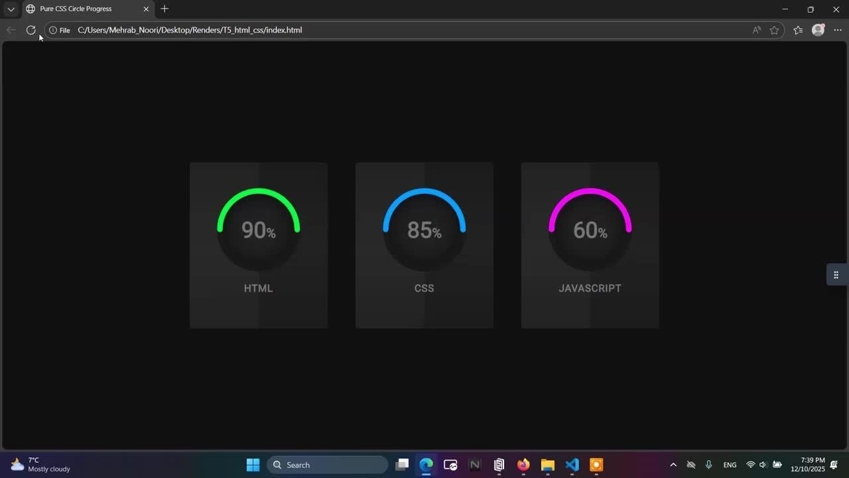Click the File site info indicator
849x478 pixels.
pos(60,30)
